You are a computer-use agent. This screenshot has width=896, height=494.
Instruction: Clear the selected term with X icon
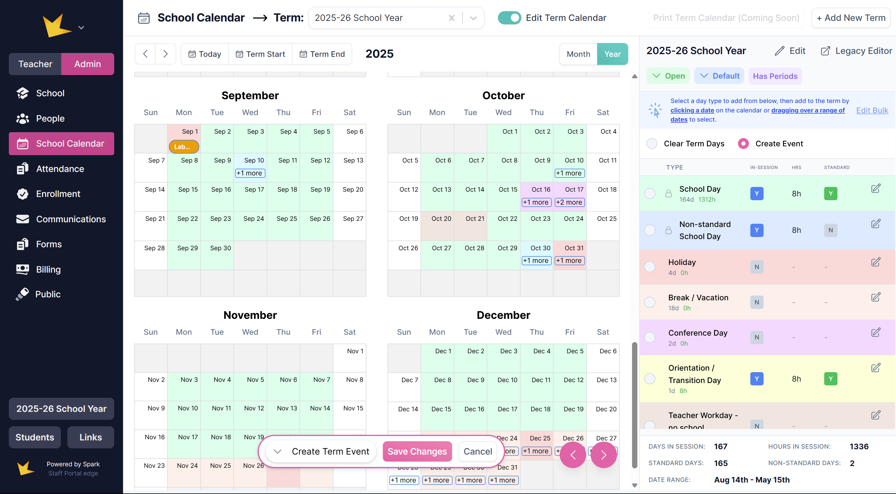451,18
